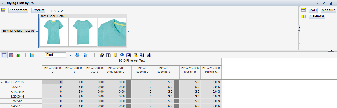
Task: Collapse the Half1 FY2015 row
Action: tap(3, 83)
